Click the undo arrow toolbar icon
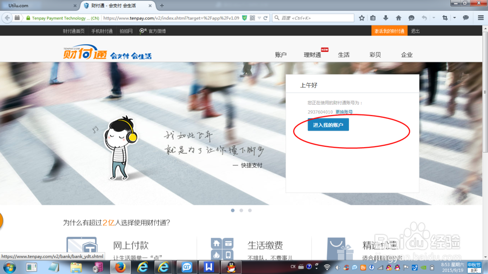The image size is (488, 274). click(424, 18)
